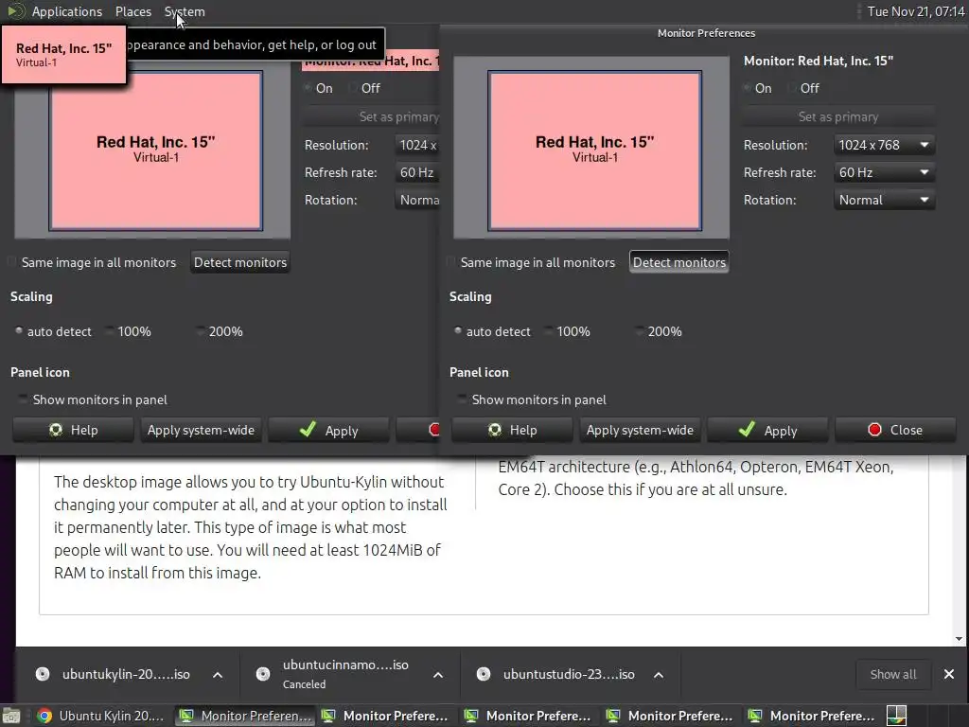Click the Monitor Preferences title bar

tap(706, 33)
